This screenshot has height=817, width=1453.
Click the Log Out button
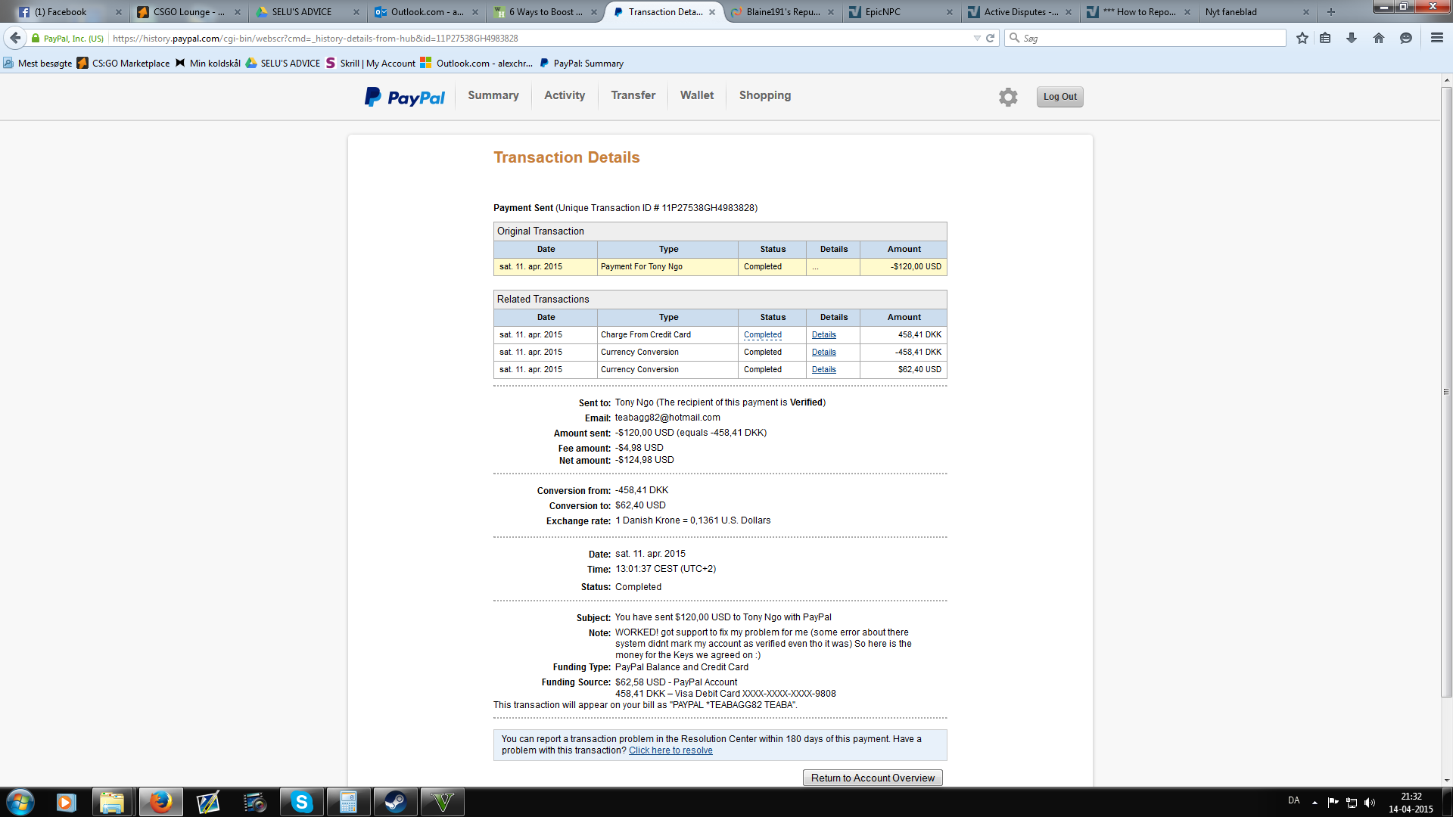[x=1059, y=97]
